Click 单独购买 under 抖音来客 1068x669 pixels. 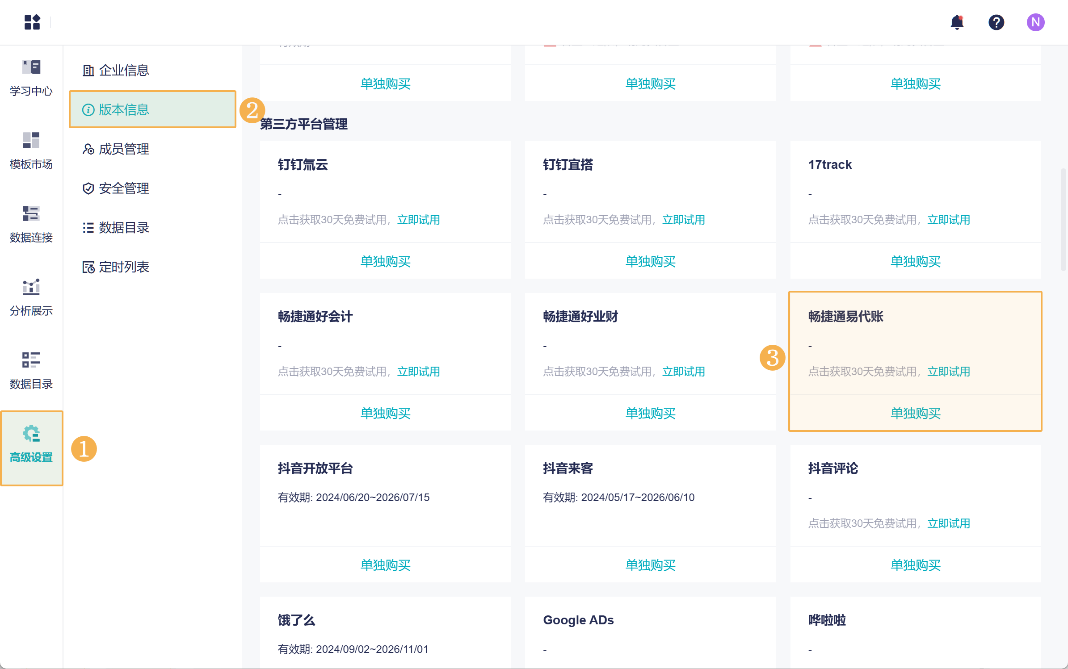650,565
